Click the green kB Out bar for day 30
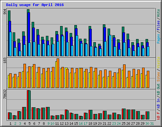This screenshot has width=162, height=127. tap(148, 116)
